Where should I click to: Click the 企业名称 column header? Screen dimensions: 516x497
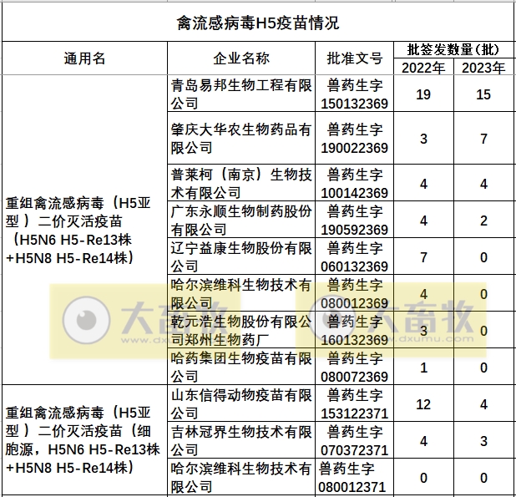click(x=241, y=58)
